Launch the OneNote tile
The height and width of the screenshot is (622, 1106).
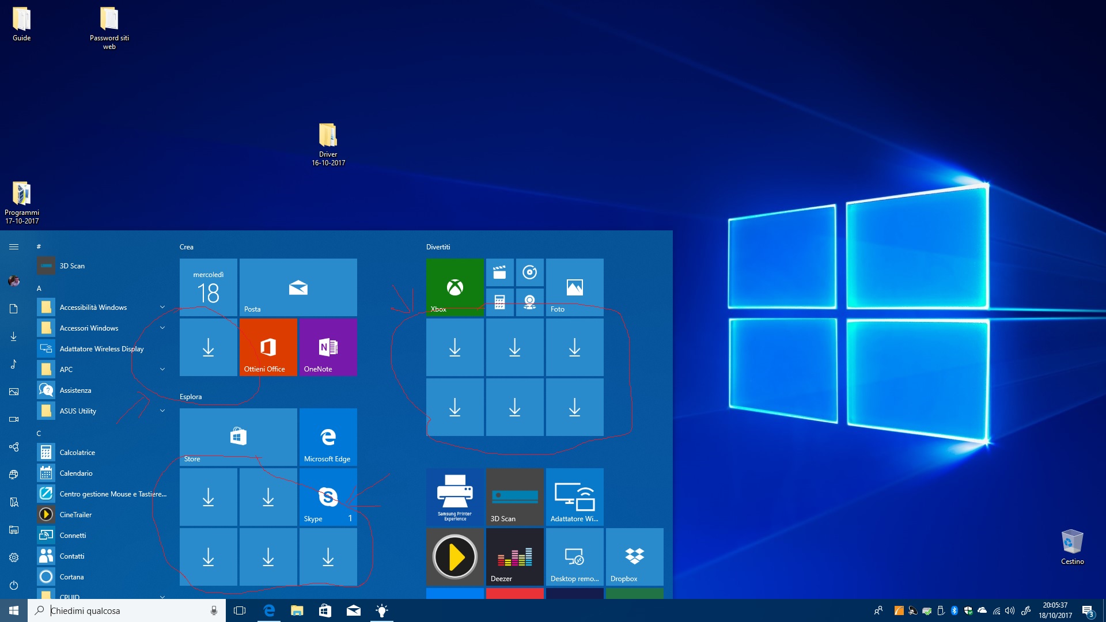click(328, 347)
